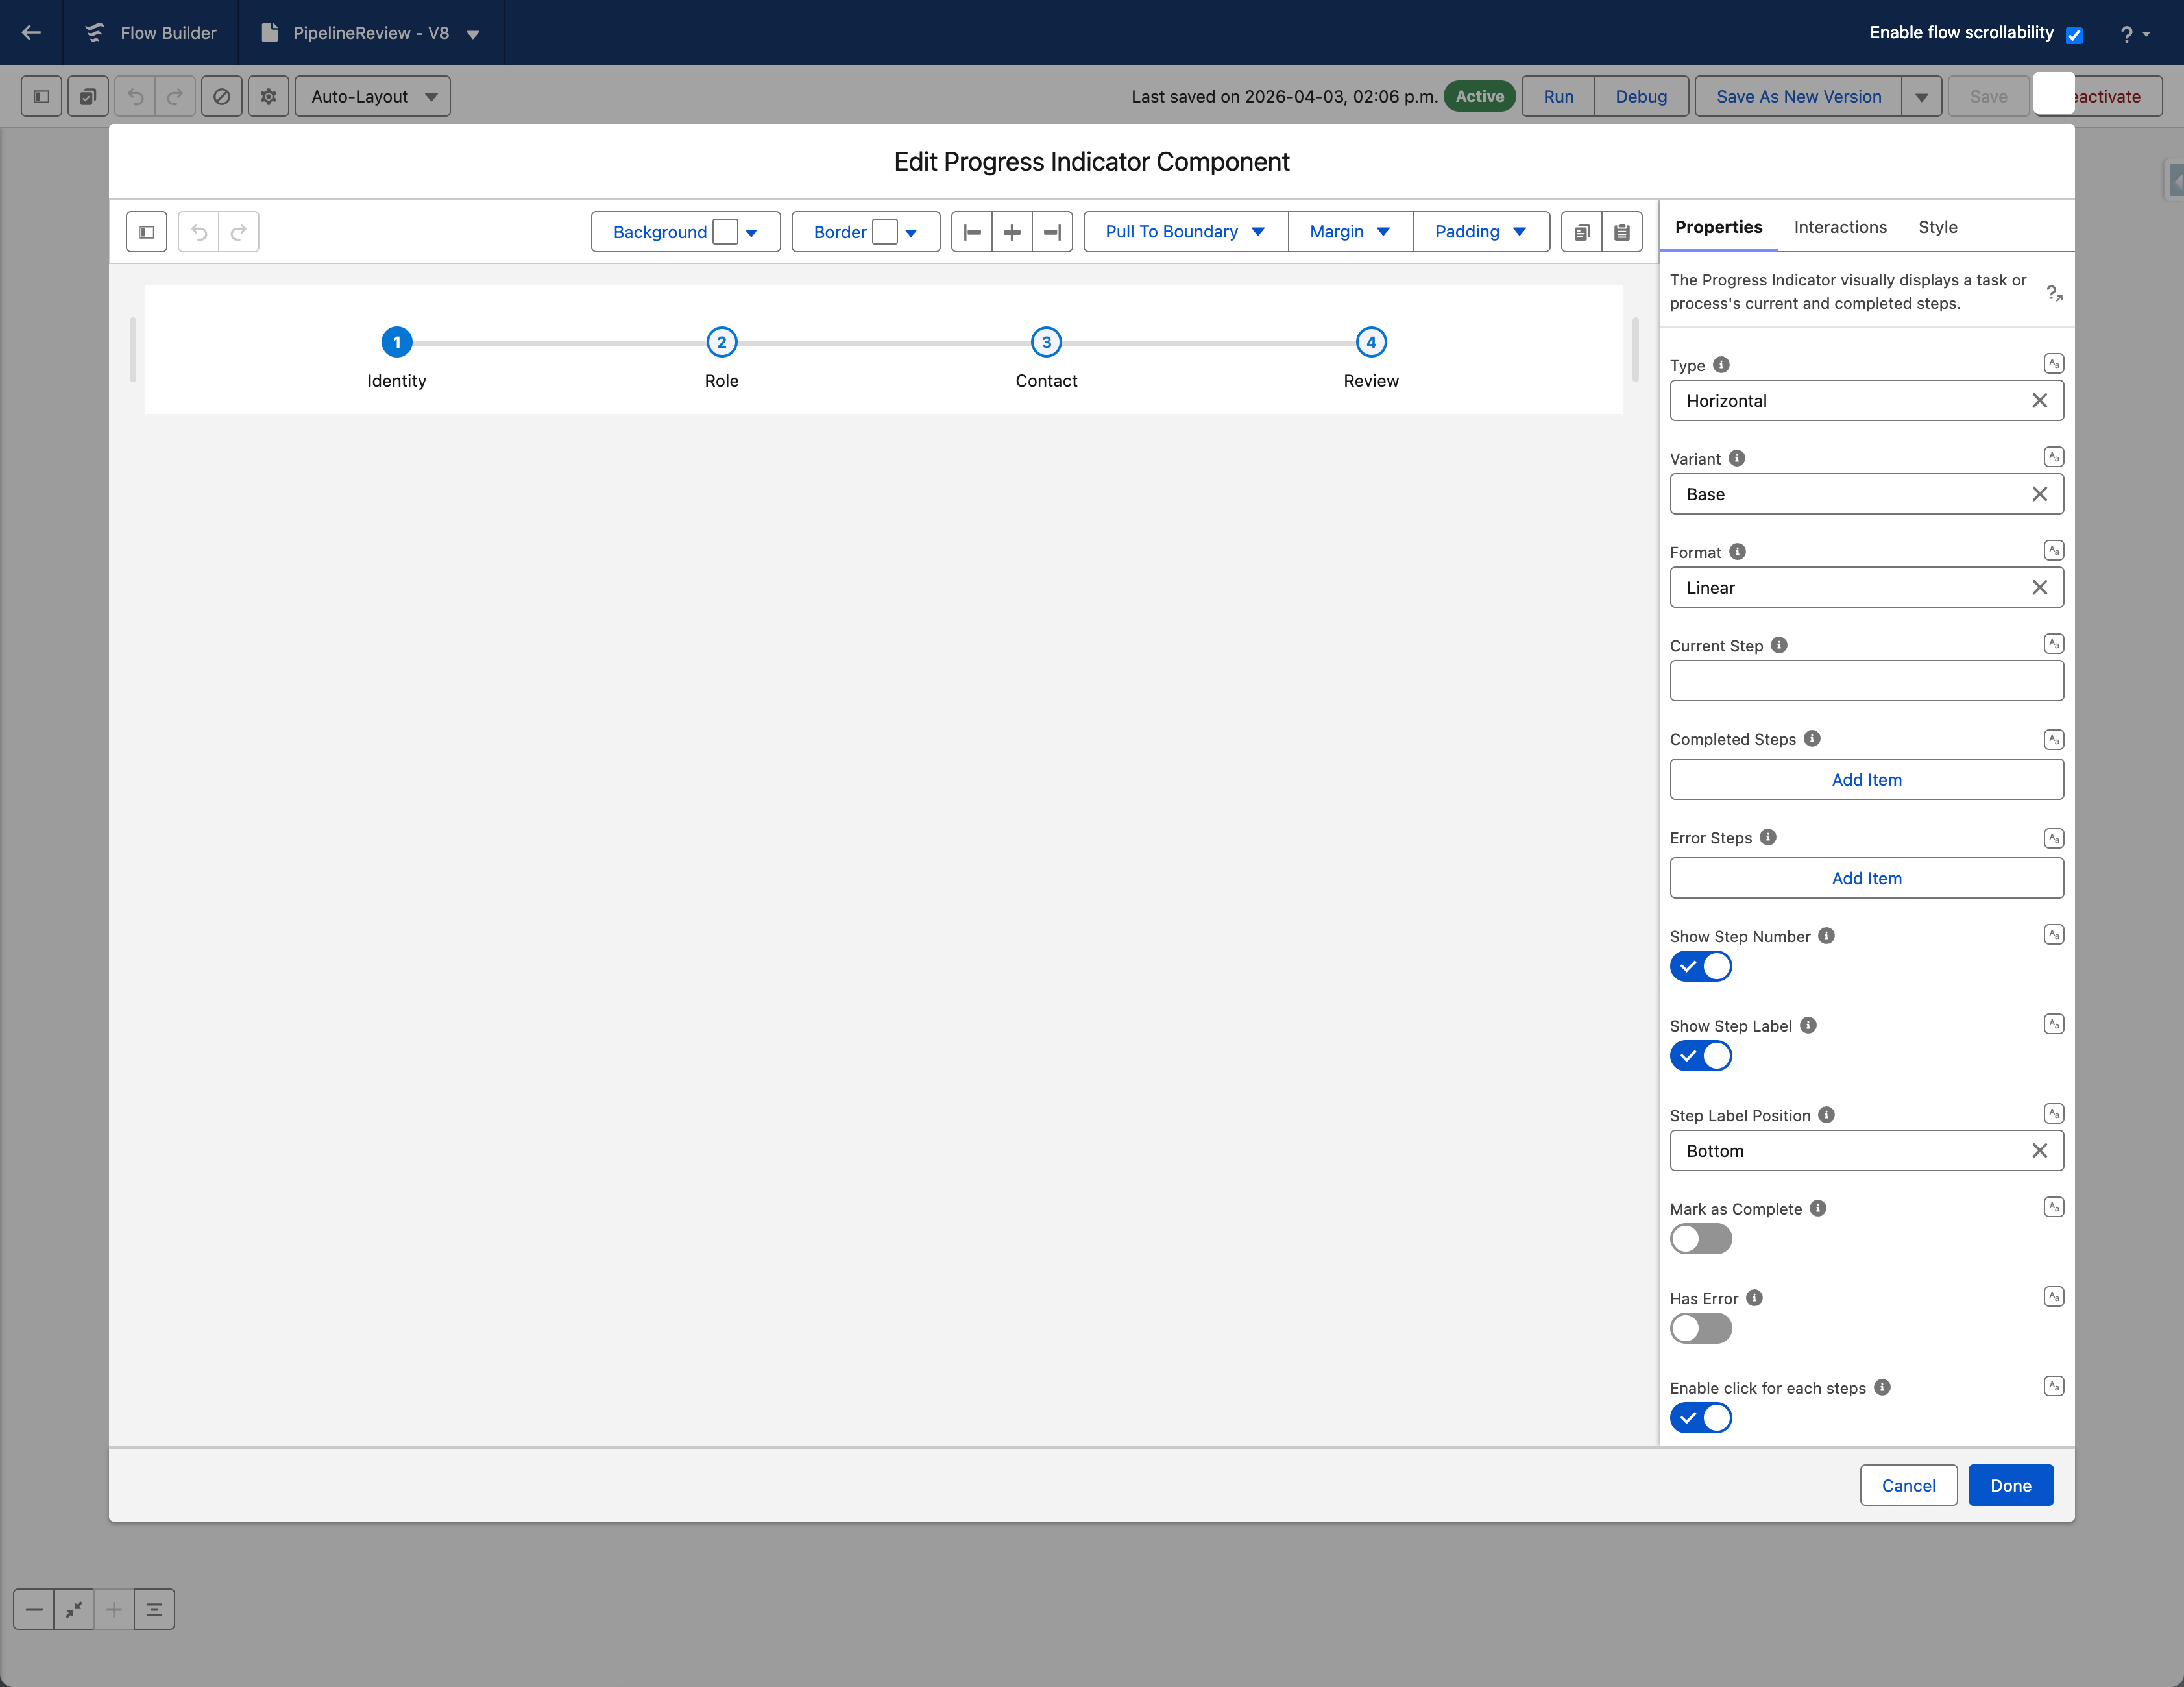Image resolution: width=2184 pixels, height=1687 pixels.
Task: Open the Auto-Layout dropdown
Action: [x=373, y=97]
